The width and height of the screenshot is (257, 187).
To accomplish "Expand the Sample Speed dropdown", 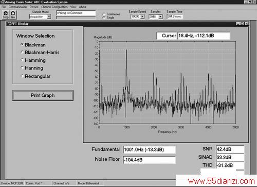I will [142, 16].
